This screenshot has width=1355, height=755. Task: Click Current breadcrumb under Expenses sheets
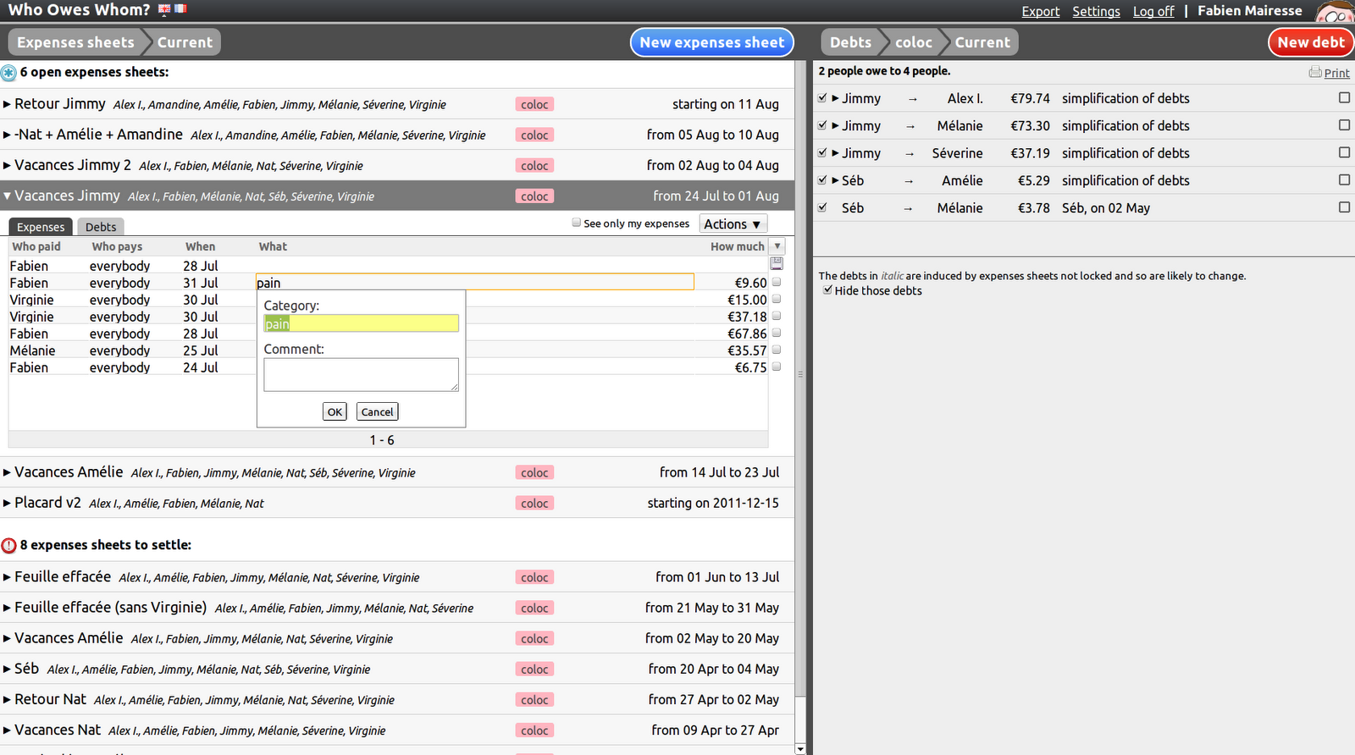pyautogui.click(x=185, y=42)
